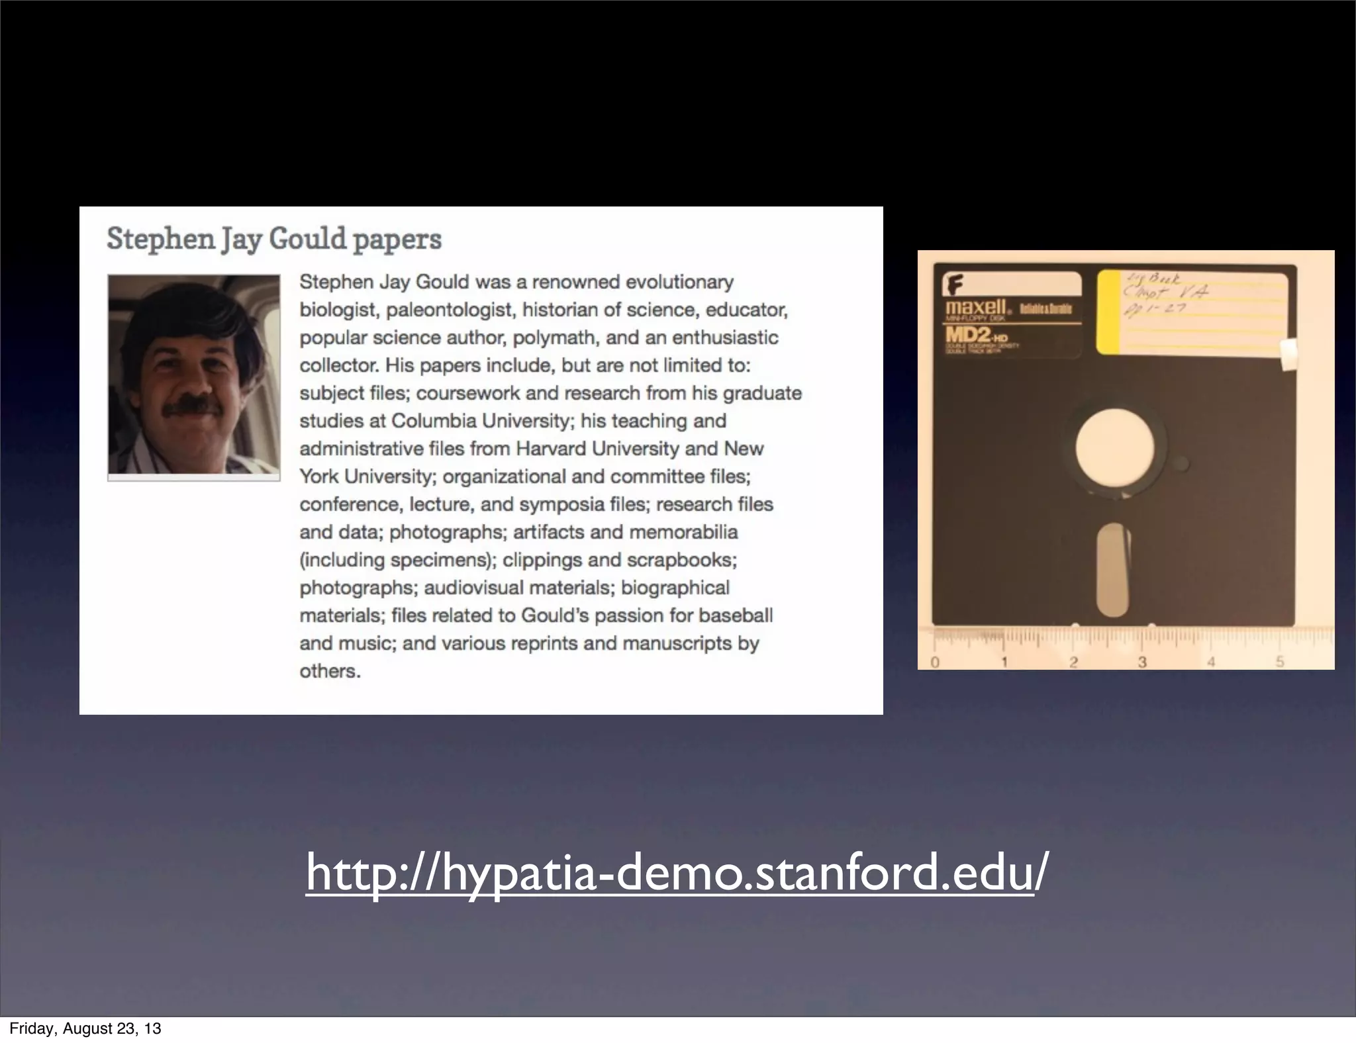
Task: Click the last word 'others.' in the description
Action: point(330,671)
